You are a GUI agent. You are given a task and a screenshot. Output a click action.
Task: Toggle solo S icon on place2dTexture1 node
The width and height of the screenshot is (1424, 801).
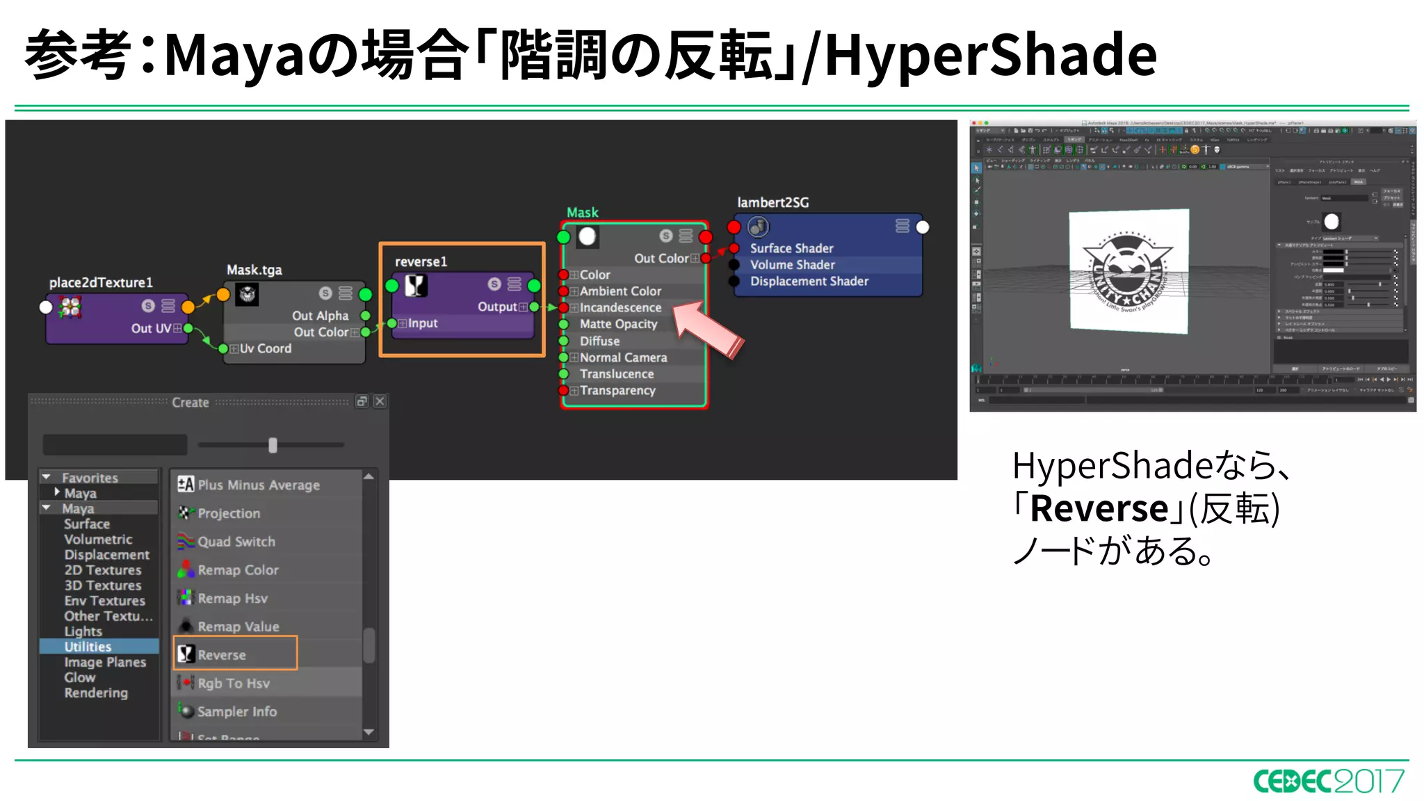tap(148, 305)
